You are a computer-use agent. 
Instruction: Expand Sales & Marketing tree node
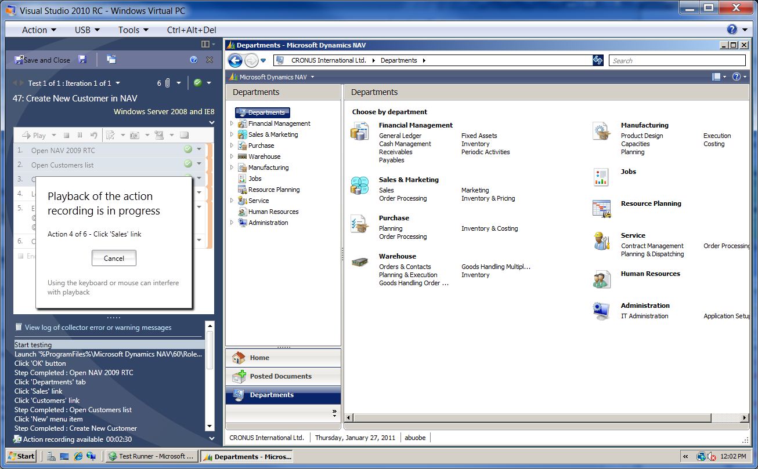[232, 134]
